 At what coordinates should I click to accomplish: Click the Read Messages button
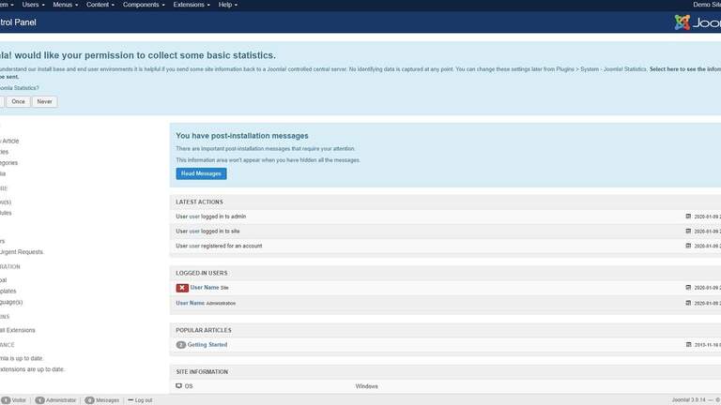(x=201, y=173)
